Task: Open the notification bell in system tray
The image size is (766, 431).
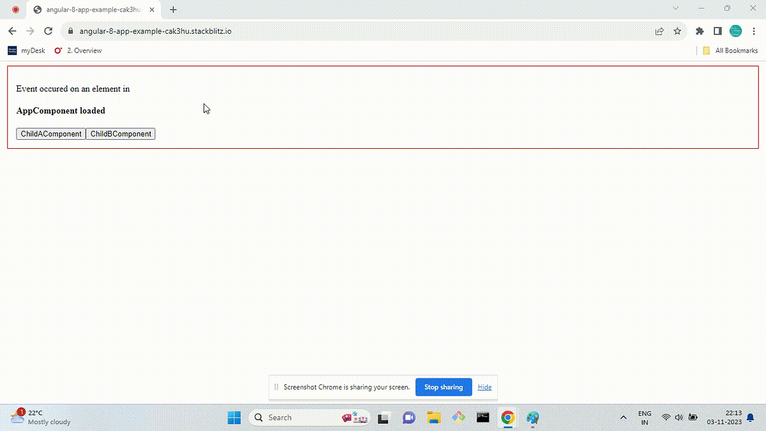Action: (750, 418)
